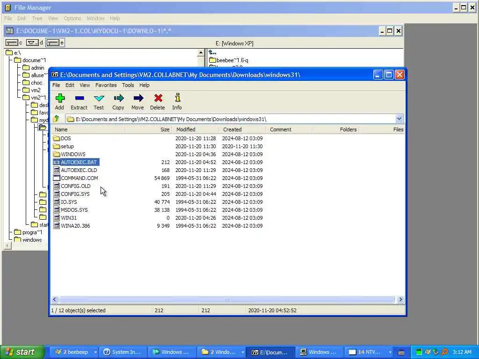Open the 7-Zip Tools menu
Viewport: 479px width, 359px height.
pos(128,85)
